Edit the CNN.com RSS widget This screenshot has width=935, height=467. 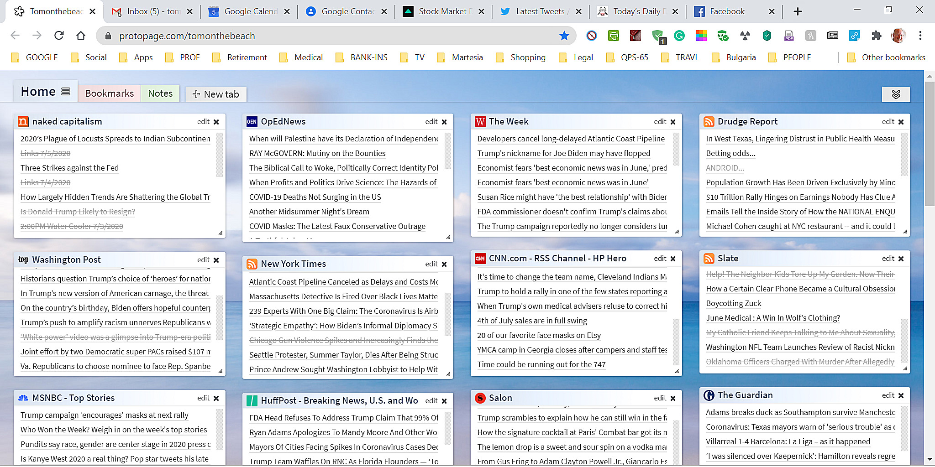click(660, 259)
